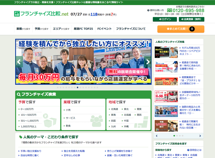Select region 北海道 in search panel
The height and width of the screenshot is (158, 215).
[114, 109]
